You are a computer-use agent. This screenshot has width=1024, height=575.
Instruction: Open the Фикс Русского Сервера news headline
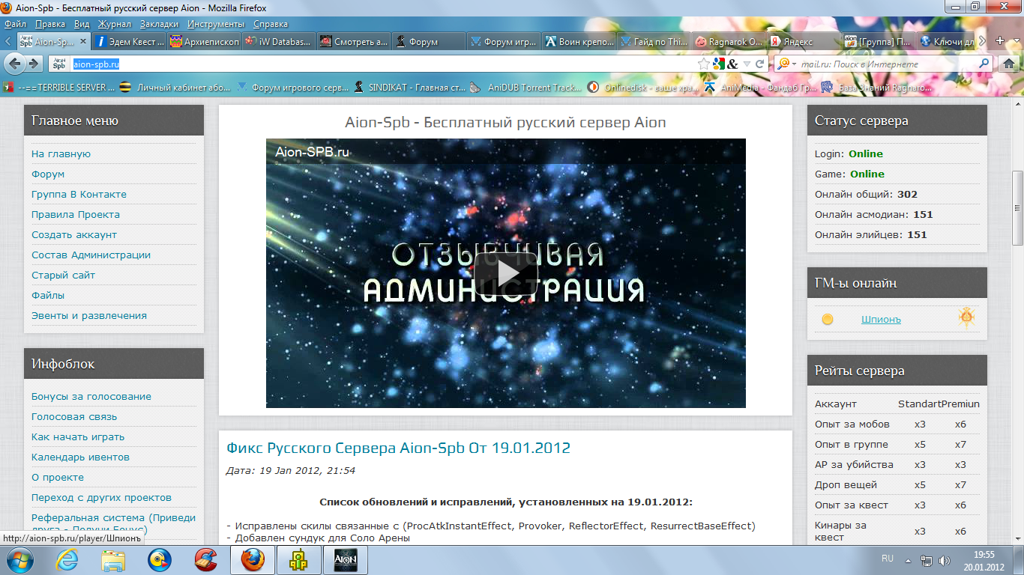pos(398,448)
